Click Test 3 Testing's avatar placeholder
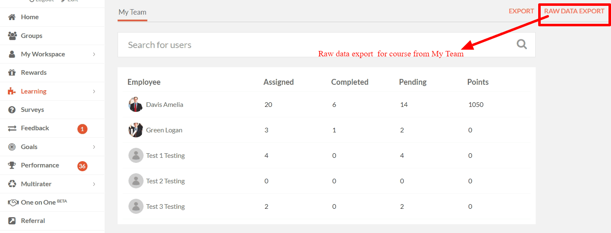Image resolution: width=611 pixels, height=233 pixels. point(136,206)
